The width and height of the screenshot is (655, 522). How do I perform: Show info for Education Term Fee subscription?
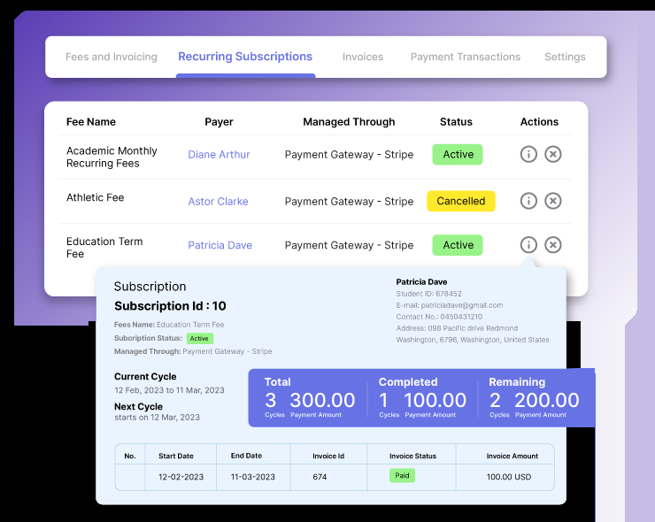click(x=528, y=245)
